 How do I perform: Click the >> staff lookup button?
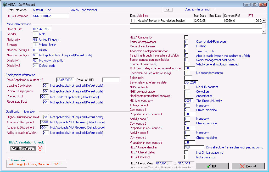(168, 10)
